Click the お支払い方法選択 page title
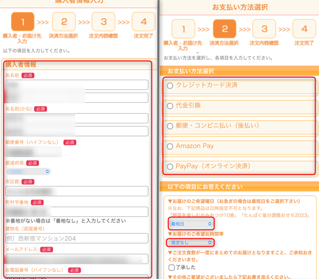The width and height of the screenshot is (319, 279). click(x=240, y=7)
